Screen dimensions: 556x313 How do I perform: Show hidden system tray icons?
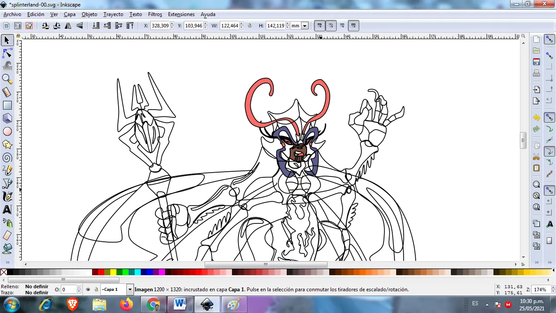pos(486,304)
